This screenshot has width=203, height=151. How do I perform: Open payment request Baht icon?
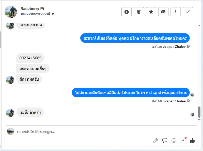click(183, 141)
